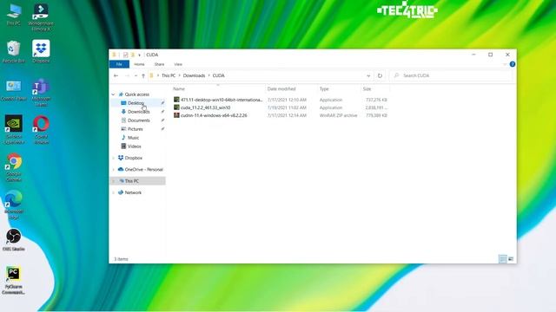The width and height of the screenshot is (556, 312).
Task: Launch Opera browser desktop shortcut
Action: tap(41, 130)
